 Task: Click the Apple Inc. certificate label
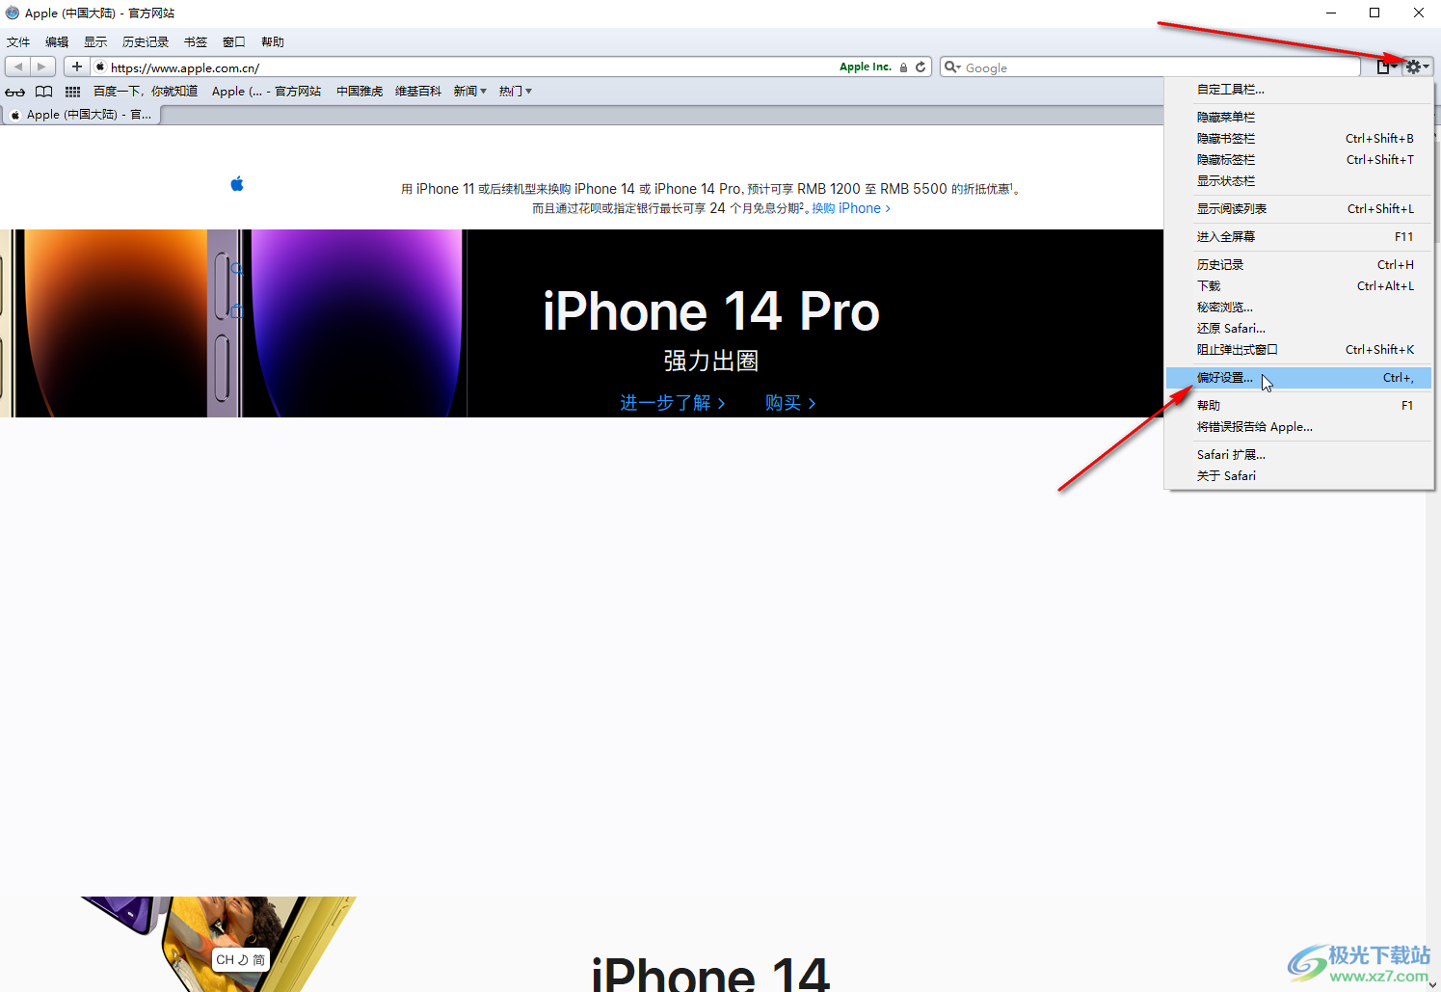click(x=866, y=67)
